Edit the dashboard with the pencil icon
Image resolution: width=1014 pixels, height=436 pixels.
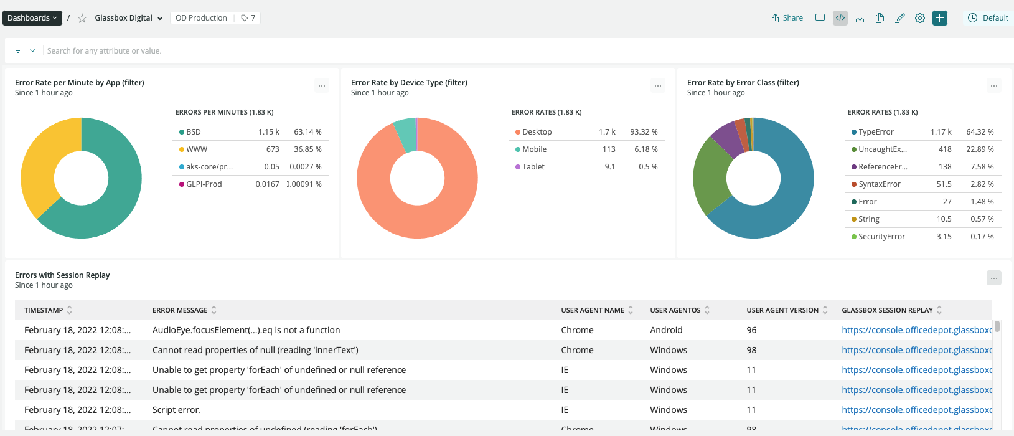899,18
